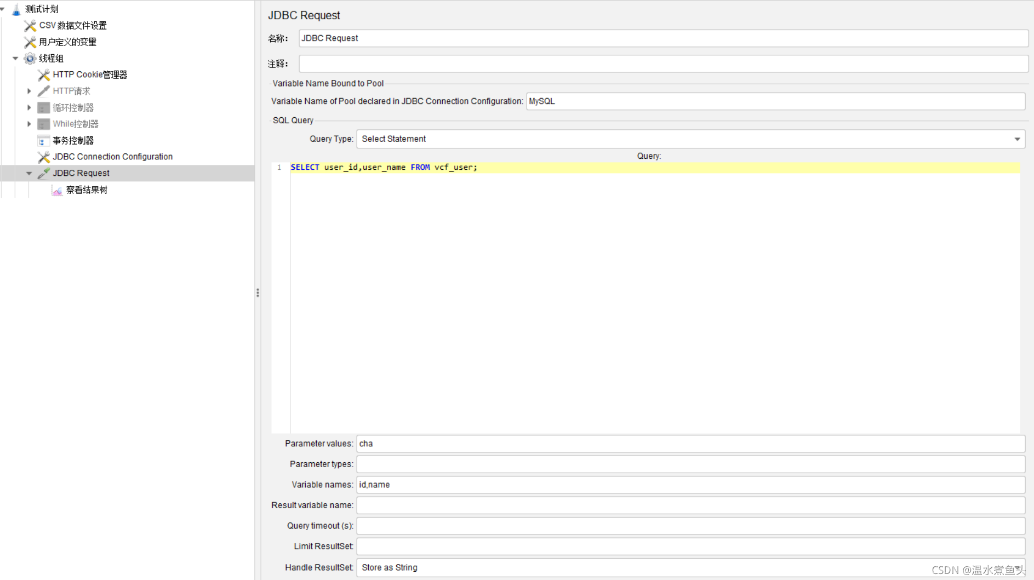Click the JDBC pool variable name field

pyautogui.click(x=775, y=101)
